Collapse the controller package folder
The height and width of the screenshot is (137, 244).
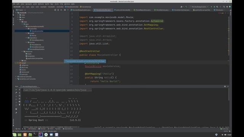[x=26, y=29]
